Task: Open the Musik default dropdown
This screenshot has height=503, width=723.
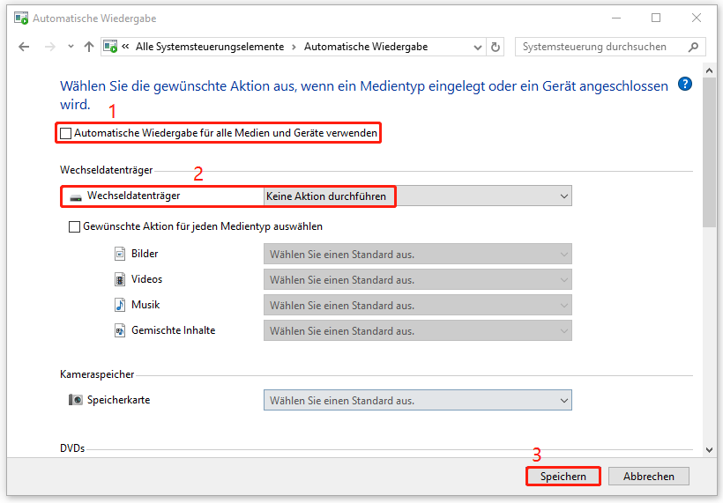Action: [418, 306]
